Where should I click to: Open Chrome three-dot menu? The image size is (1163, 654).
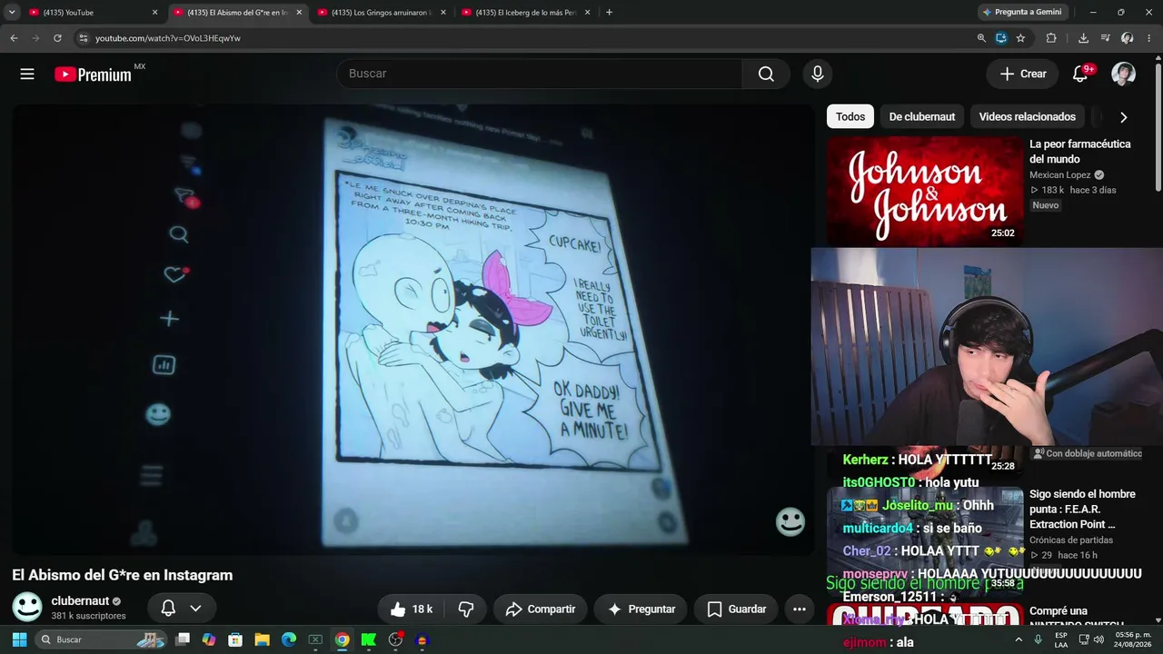point(1149,38)
